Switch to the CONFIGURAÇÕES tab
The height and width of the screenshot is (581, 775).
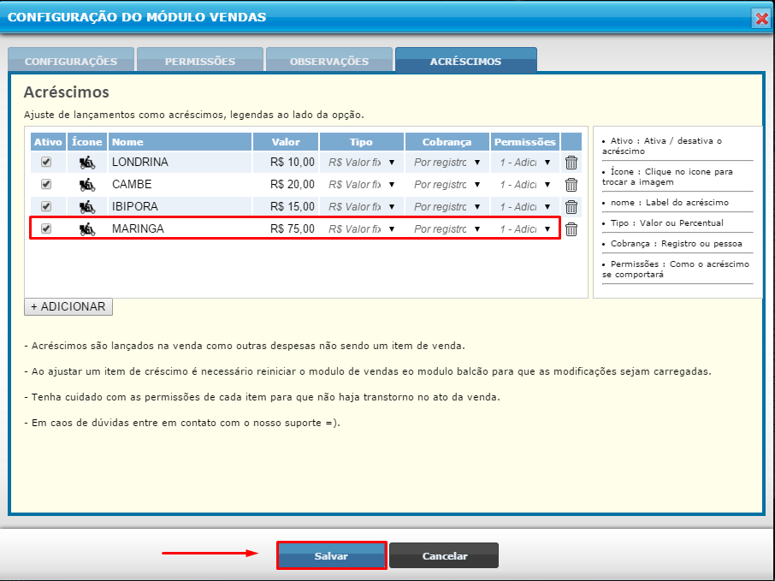coord(71,62)
